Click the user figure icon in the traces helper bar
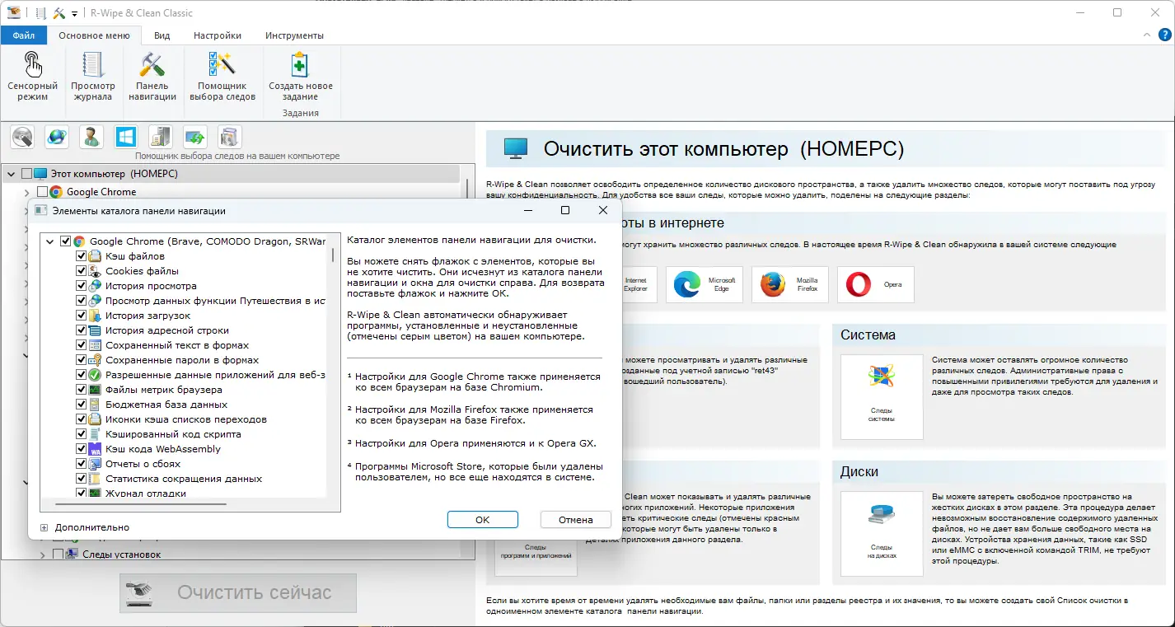 (x=91, y=137)
